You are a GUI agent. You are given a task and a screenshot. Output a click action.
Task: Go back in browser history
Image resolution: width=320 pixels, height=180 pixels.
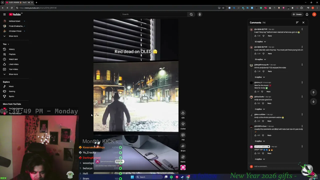coord(3,8)
